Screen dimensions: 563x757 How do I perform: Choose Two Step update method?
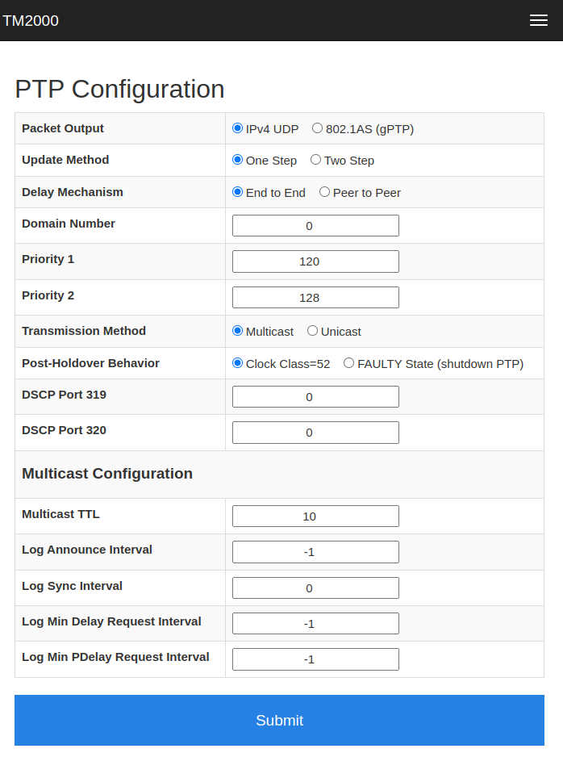pos(316,160)
